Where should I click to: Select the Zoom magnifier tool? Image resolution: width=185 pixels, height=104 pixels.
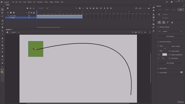[2, 60]
